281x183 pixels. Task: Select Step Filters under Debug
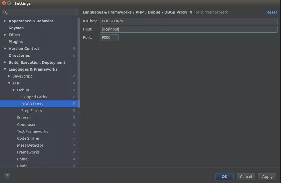pyautogui.click(x=31, y=110)
